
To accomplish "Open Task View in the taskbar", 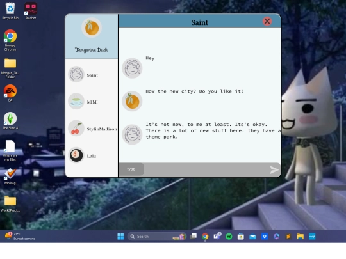I will click(x=194, y=237).
